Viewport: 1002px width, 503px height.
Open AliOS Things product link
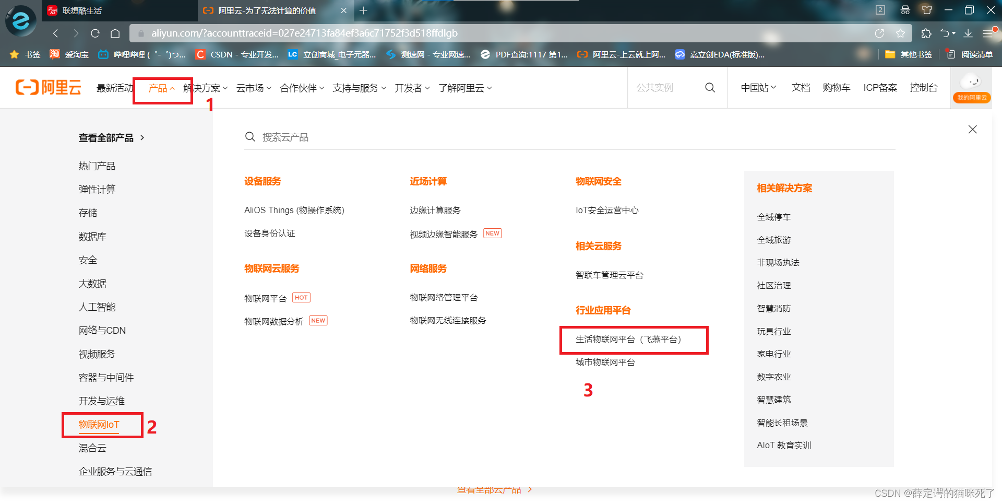pyautogui.click(x=294, y=210)
